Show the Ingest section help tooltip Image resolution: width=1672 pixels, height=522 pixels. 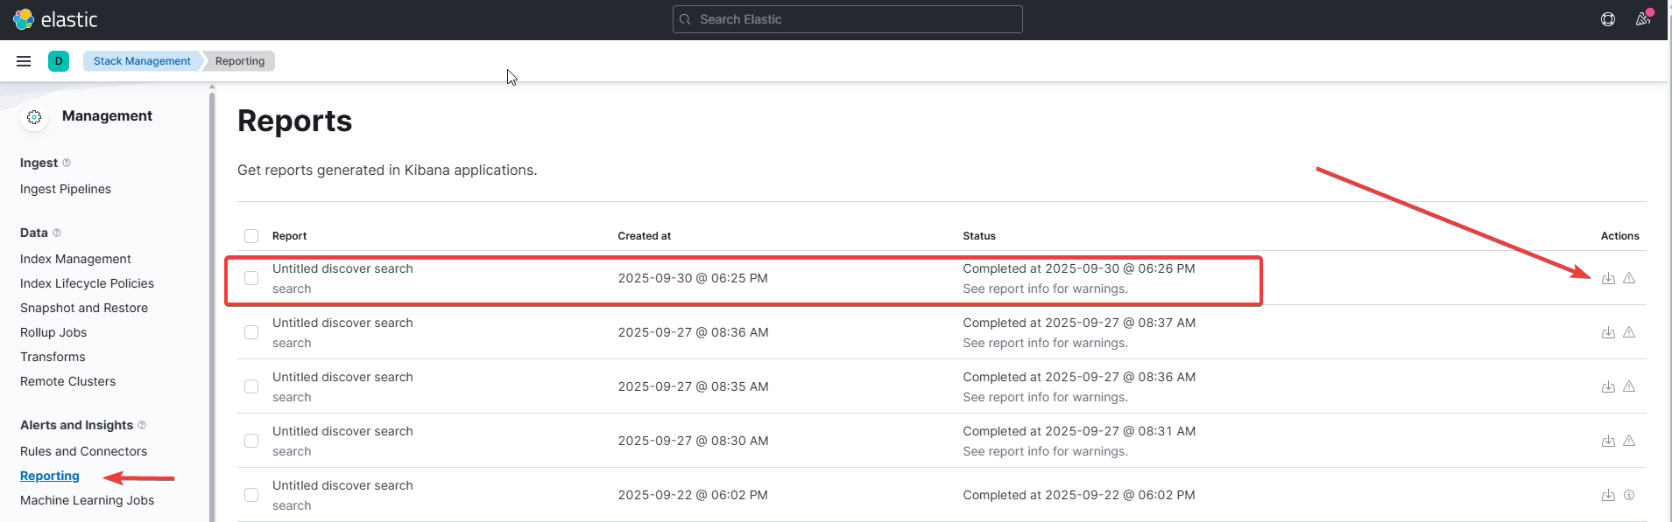pos(67,163)
